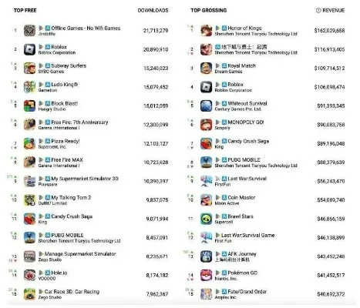
Task: Click the Coin Master title link
Action: pyautogui.click(x=241, y=197)
